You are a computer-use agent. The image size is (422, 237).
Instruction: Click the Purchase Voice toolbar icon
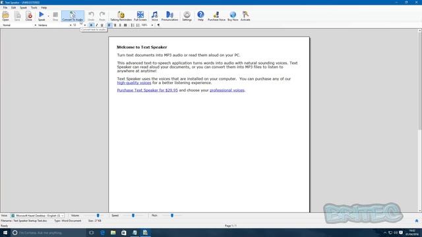point(216,16)
